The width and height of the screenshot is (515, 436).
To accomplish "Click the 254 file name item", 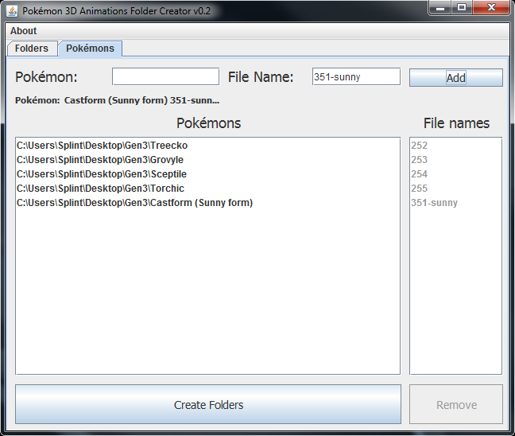I will click(x=420, y=174).
